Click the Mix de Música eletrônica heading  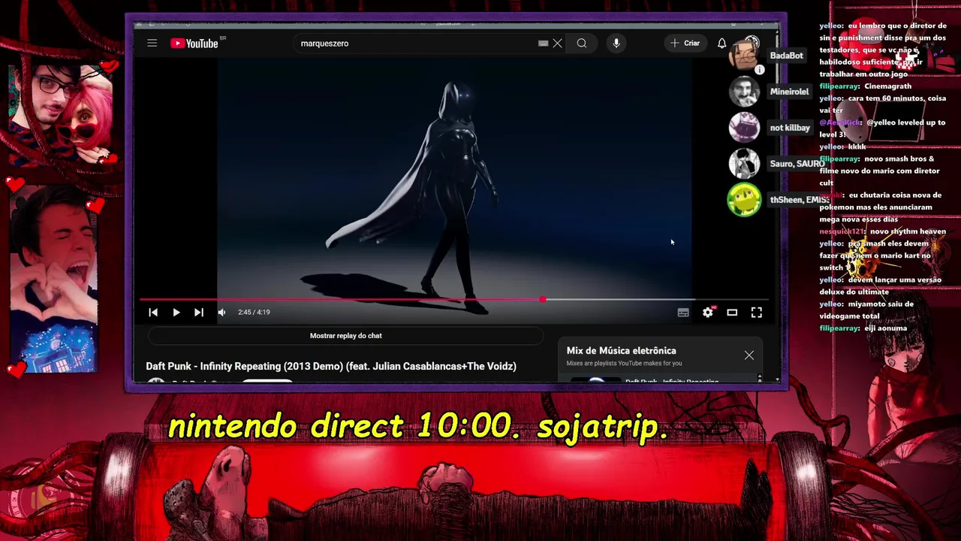621,351
